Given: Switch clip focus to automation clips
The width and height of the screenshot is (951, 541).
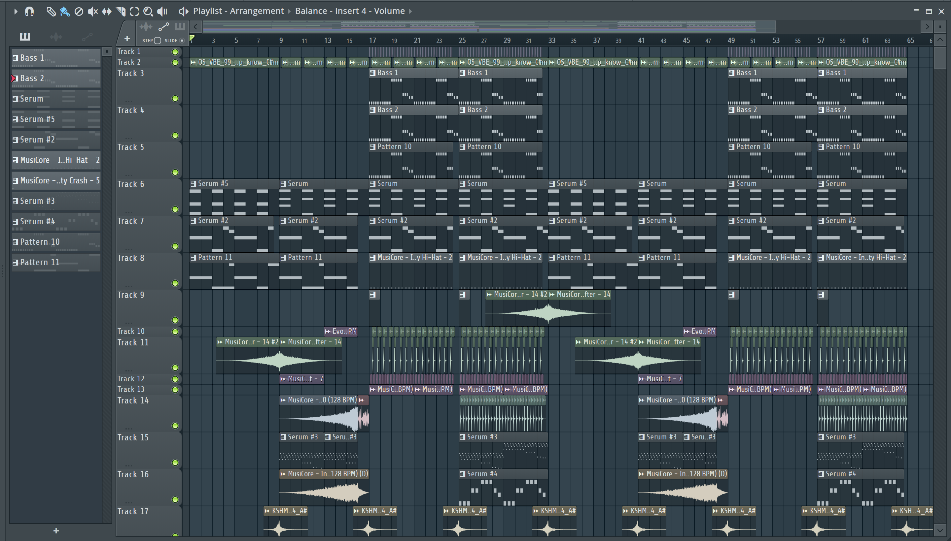Looking at the screenshot, I should pyautogui.click(x=164, y=27).
